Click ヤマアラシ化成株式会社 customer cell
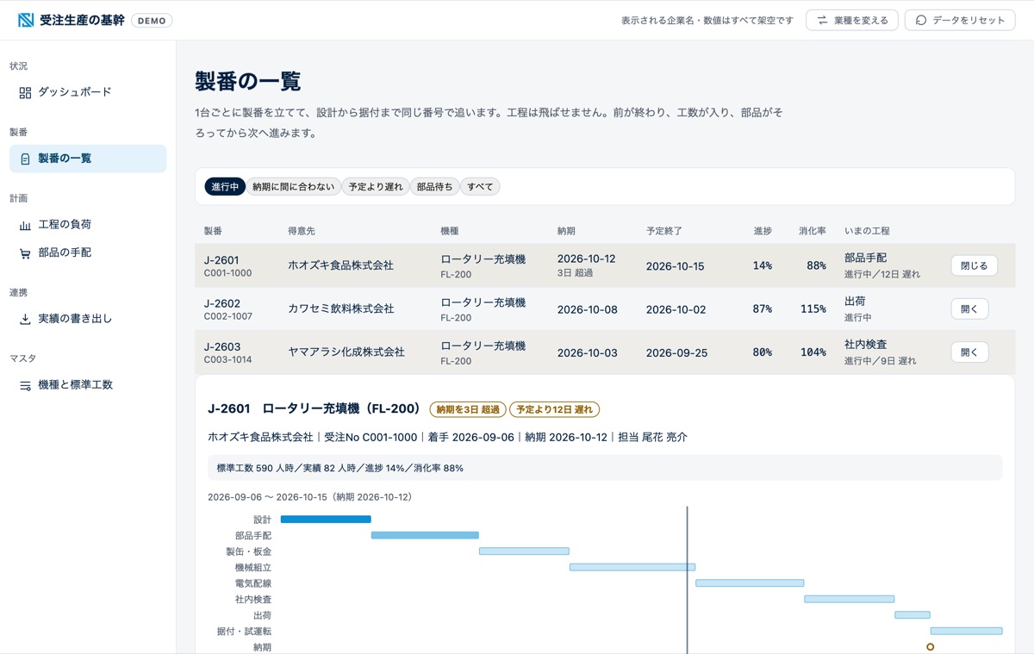The image size is (1034, 654). (346, 352)
